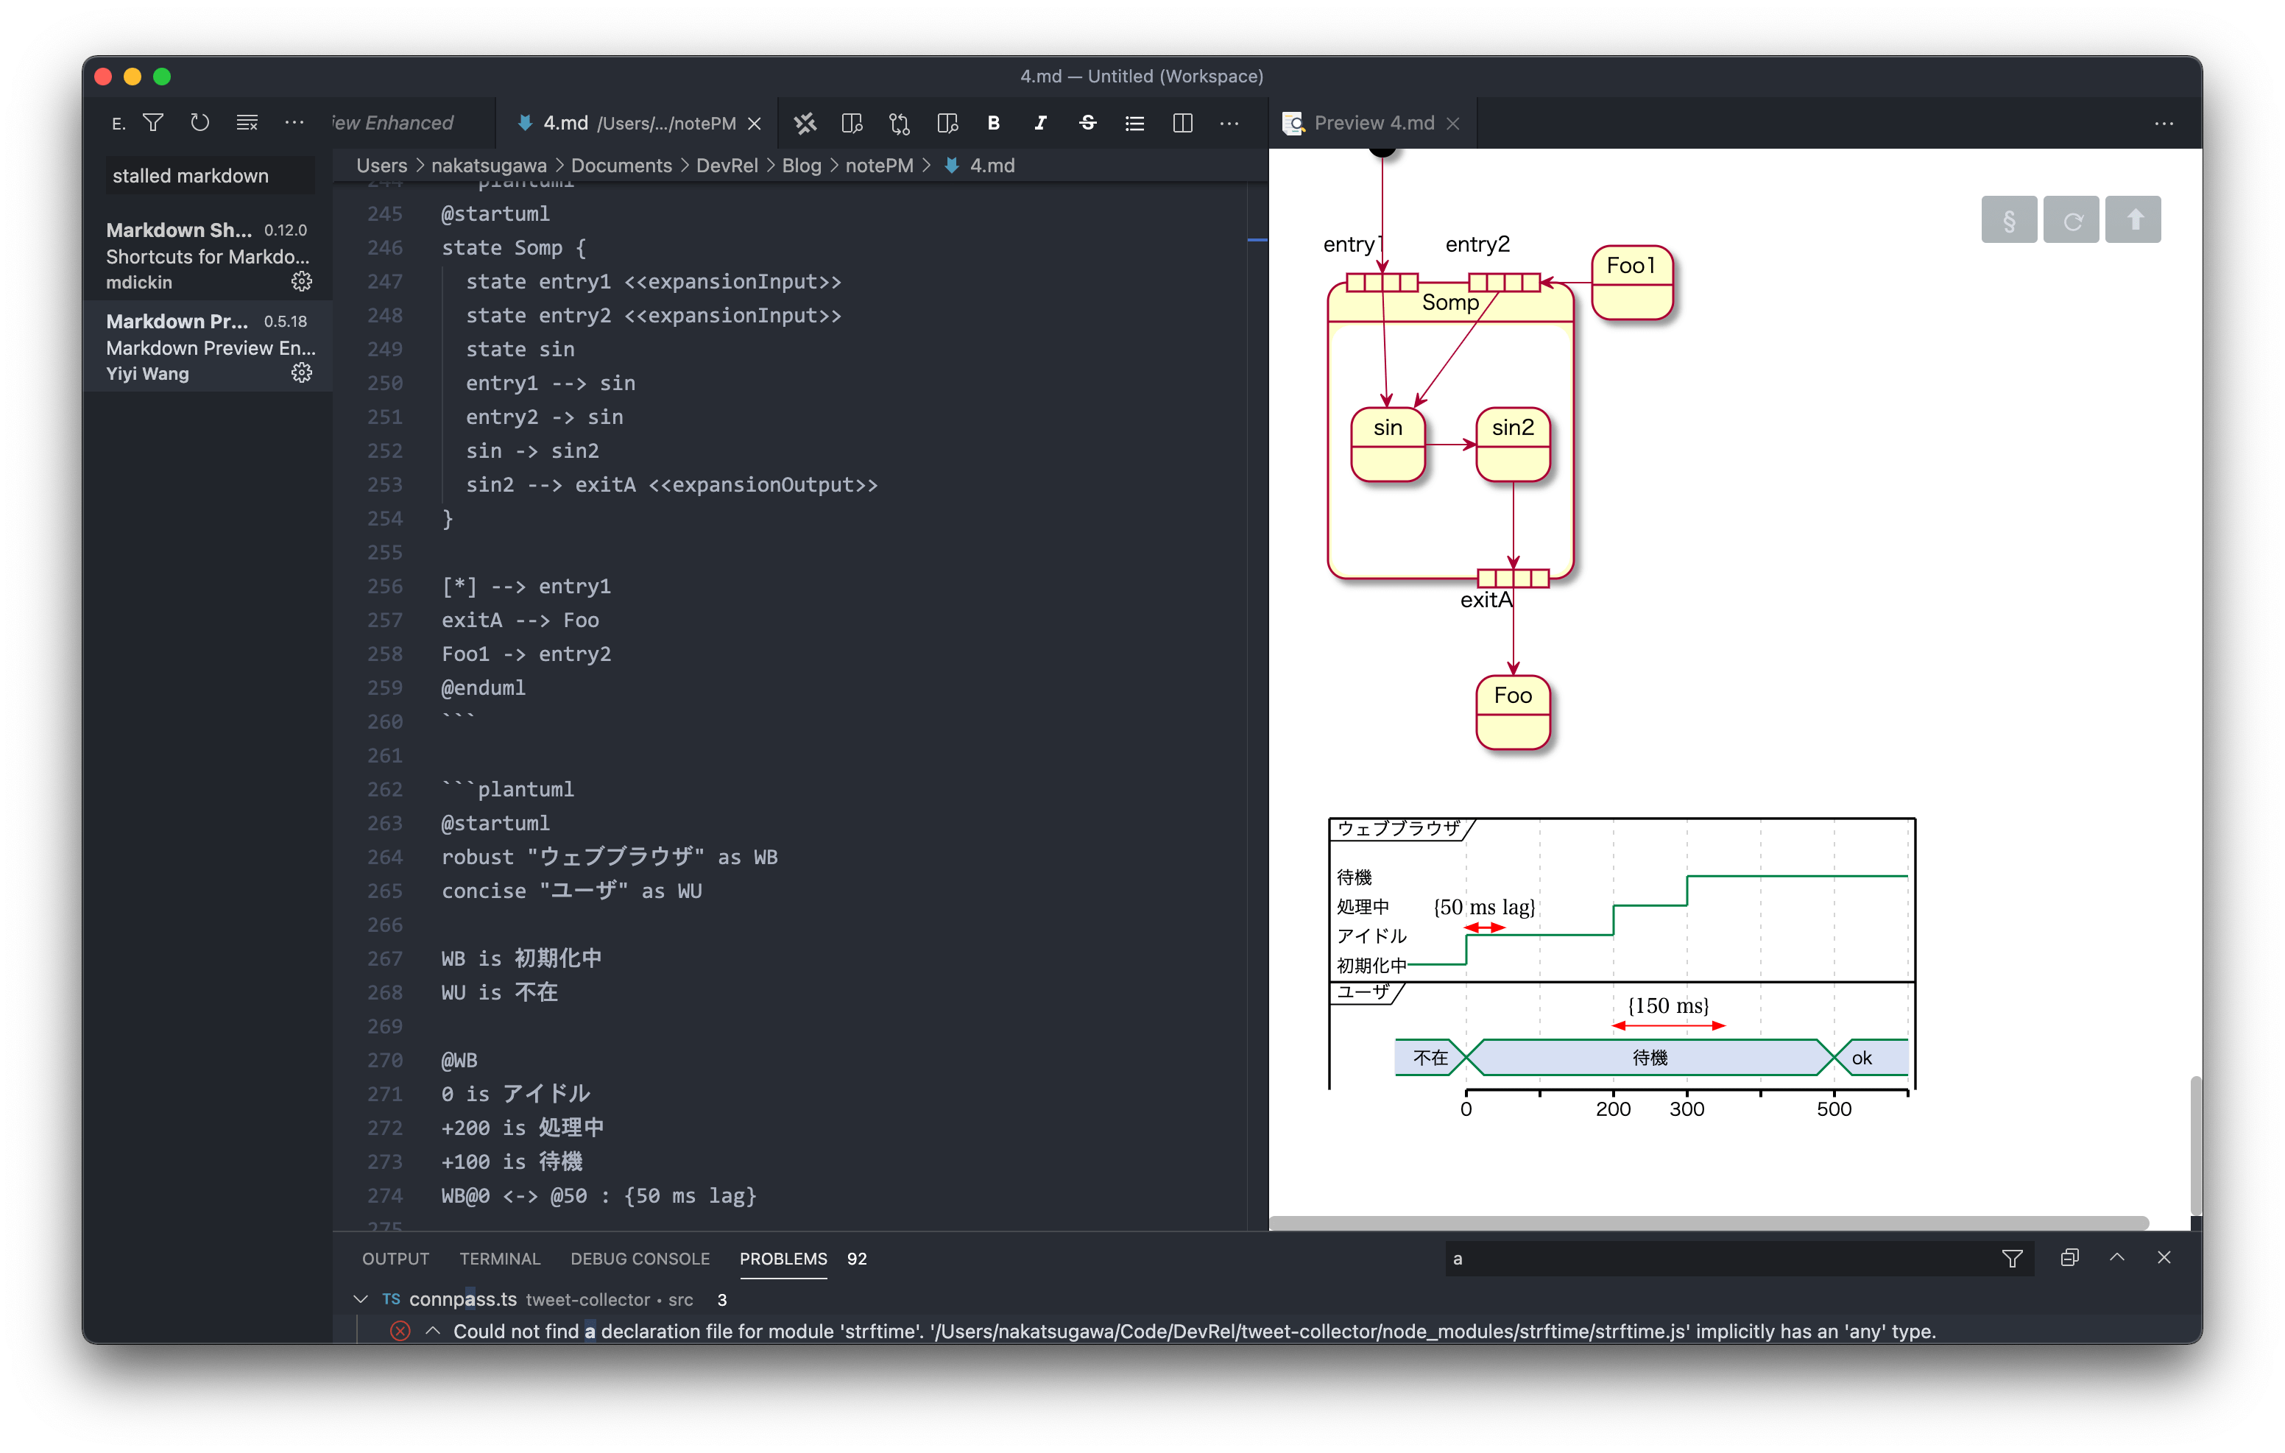Image resolution: width=2285 pixels, height=1453 pixels.
Task: Toggle bold formatting in editor toolbar
Action: pyautogui.click(x=992, y=122)
